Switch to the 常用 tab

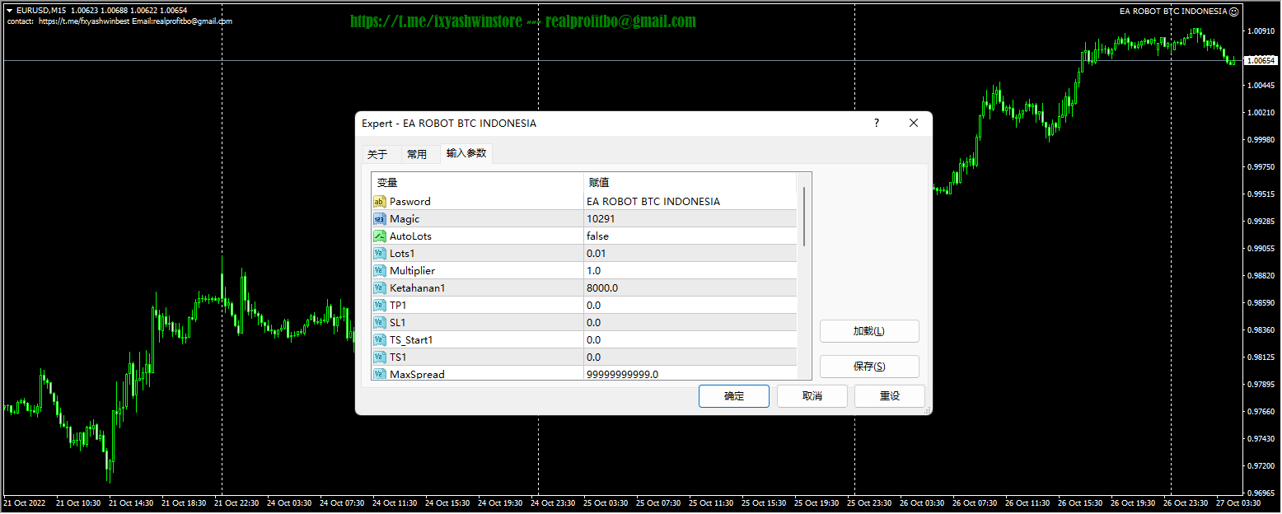(417, 153)
